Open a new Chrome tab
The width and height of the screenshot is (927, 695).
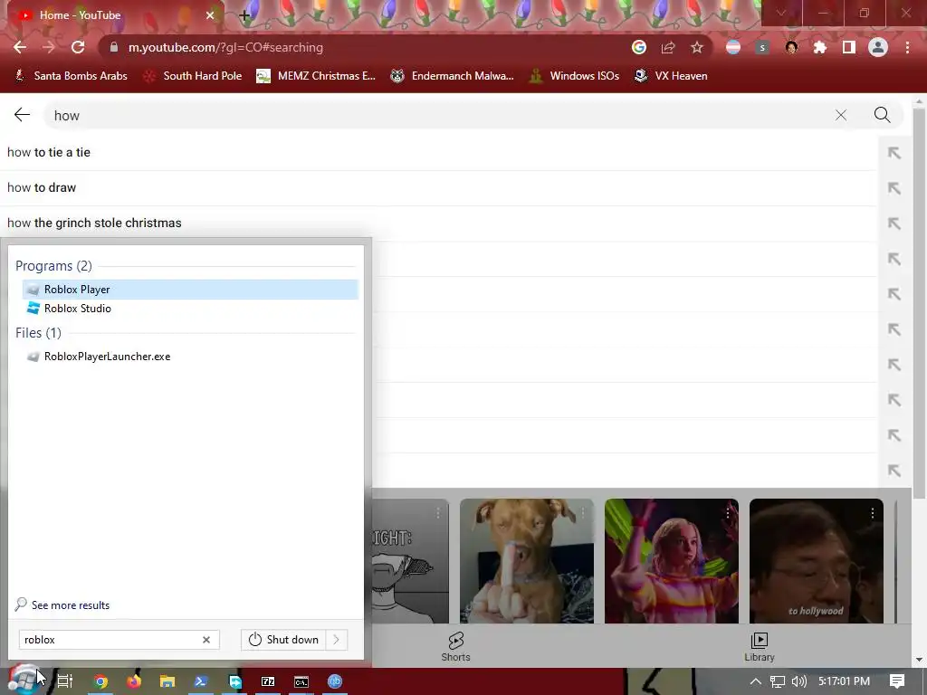[x=244, y=16]
